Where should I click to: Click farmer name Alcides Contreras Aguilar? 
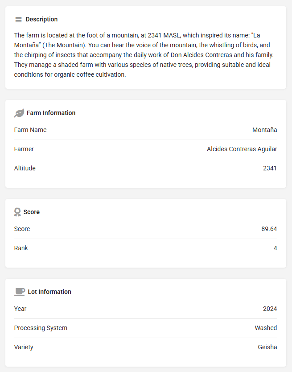pyautogui.click(x=242, y=149)
